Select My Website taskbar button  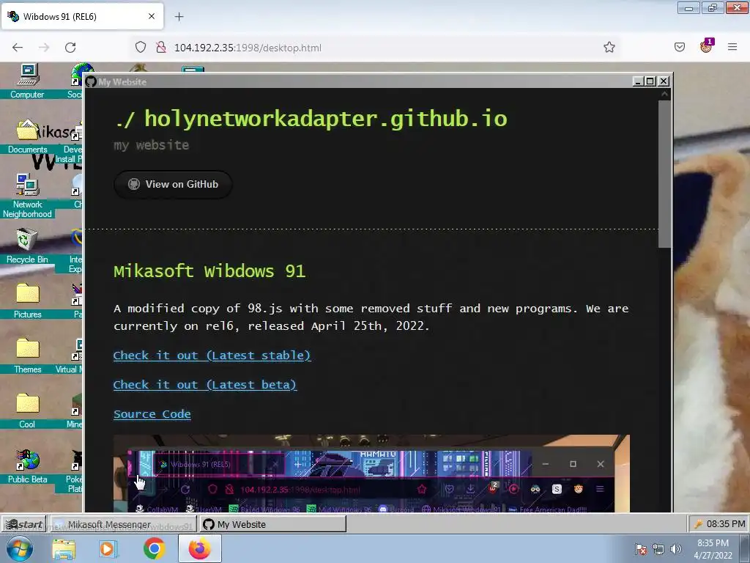(272, 524)
